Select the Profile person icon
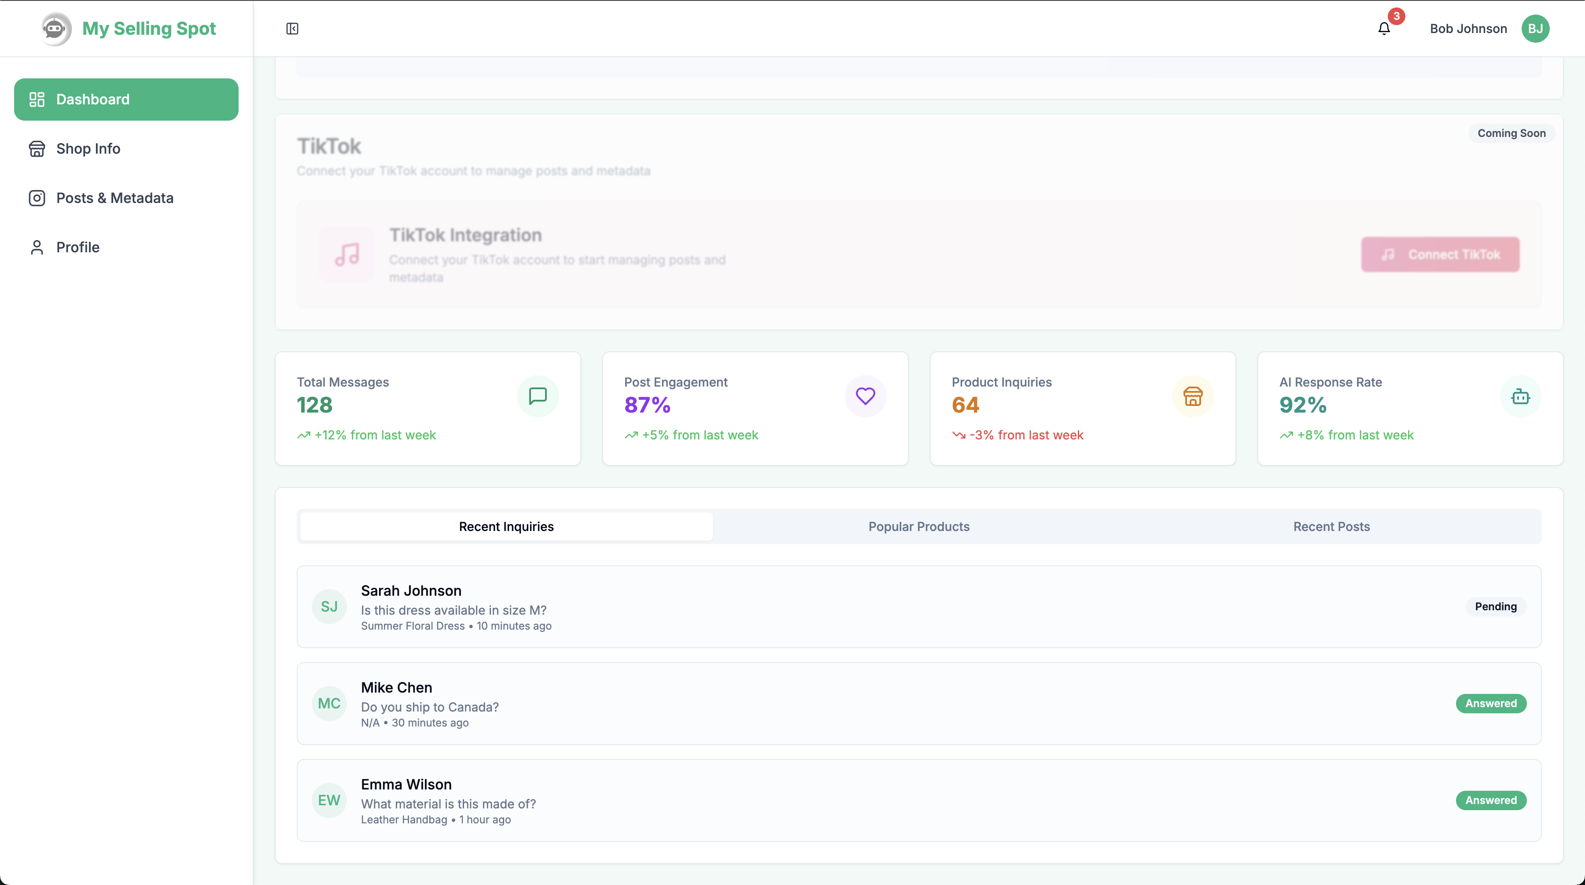 click(x=37, y=247)
